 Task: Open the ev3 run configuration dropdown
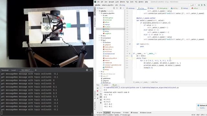[193, 5]
